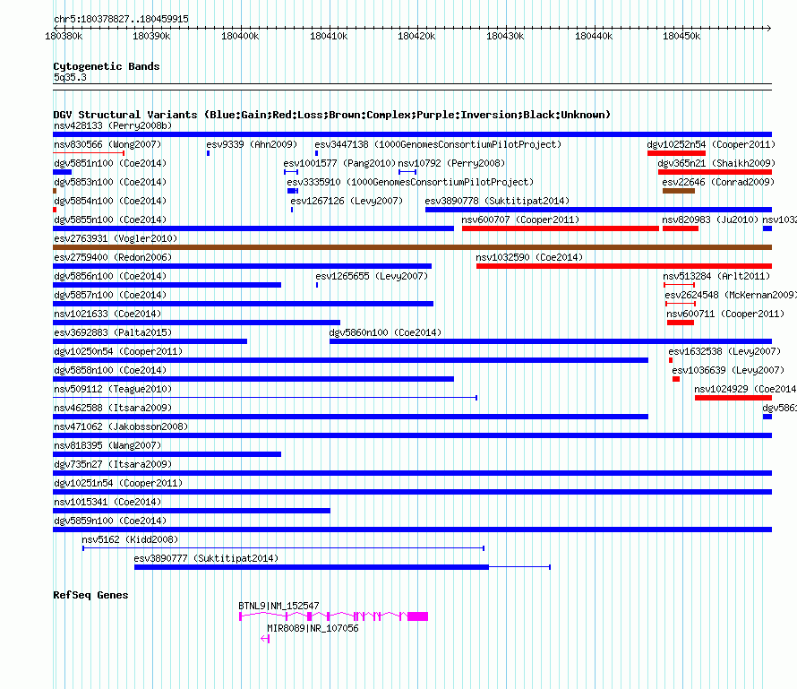Click esv1265655 (Levy2007) label

[372, 276]
